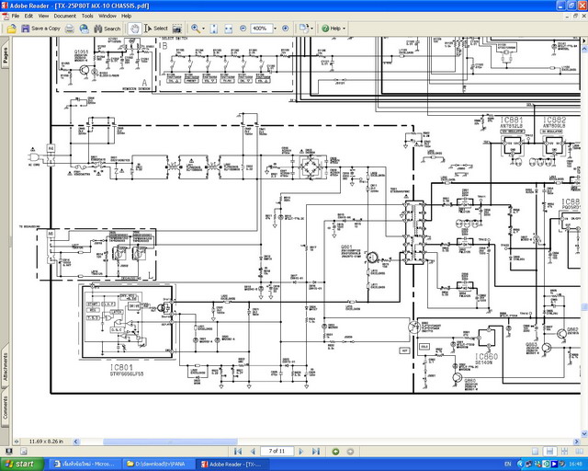Click the vertical scrollbar down arrow
Viewport: 588px width, 471px height.
coord(584,434)
